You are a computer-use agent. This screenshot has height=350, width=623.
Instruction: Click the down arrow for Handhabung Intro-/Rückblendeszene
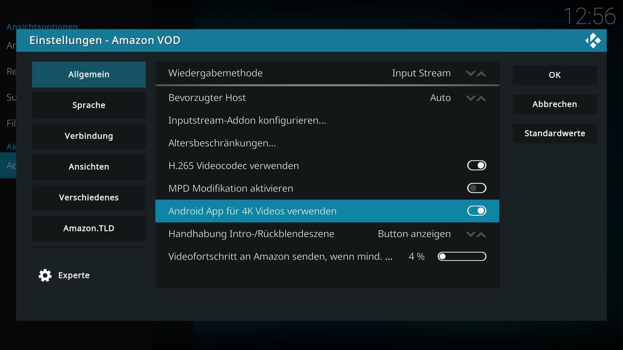tap(470, 234)
